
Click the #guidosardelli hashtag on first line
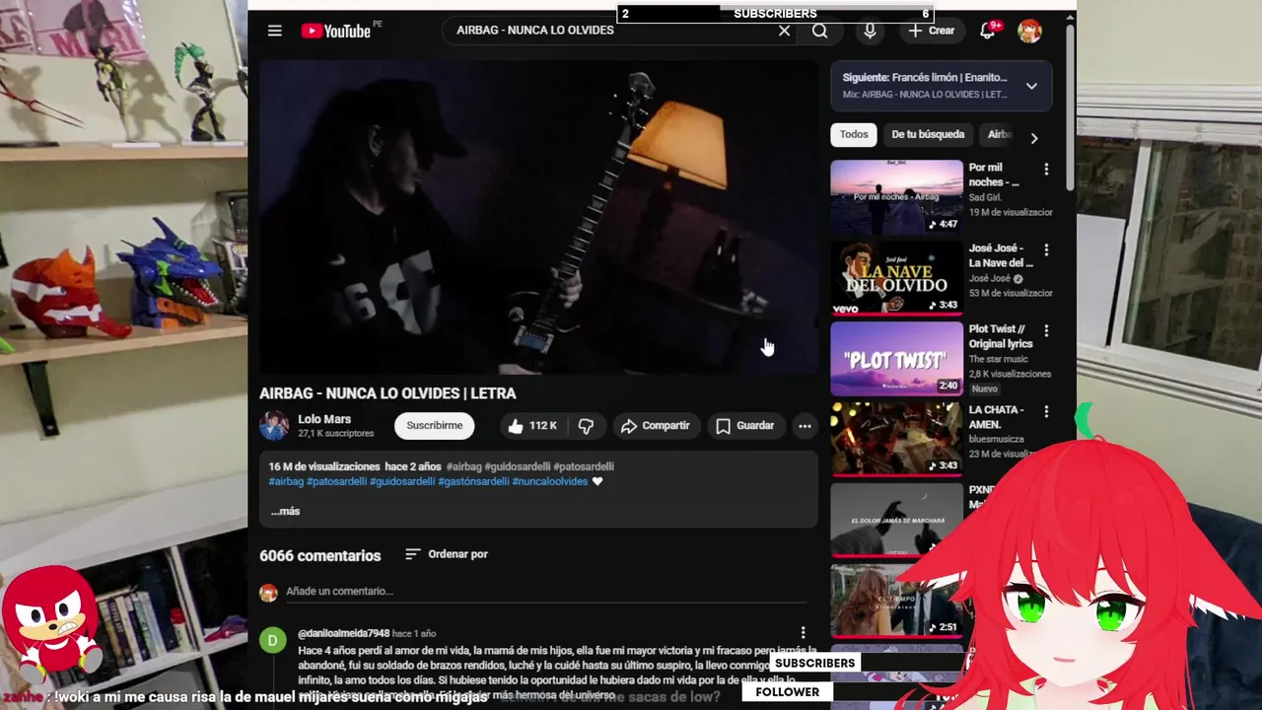[517, 466]
